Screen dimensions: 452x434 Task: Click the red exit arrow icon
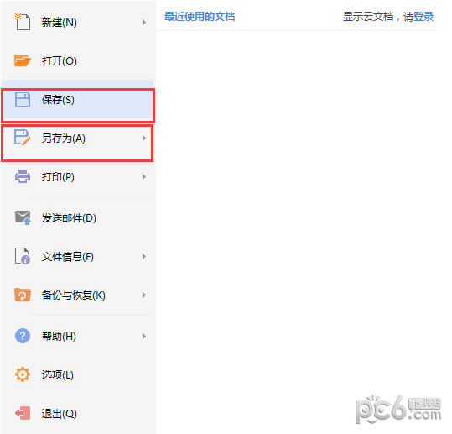pos(23,413)
